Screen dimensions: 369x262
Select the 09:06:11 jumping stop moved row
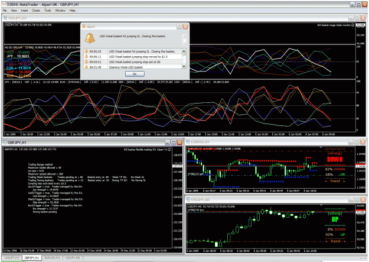[133, 57]
